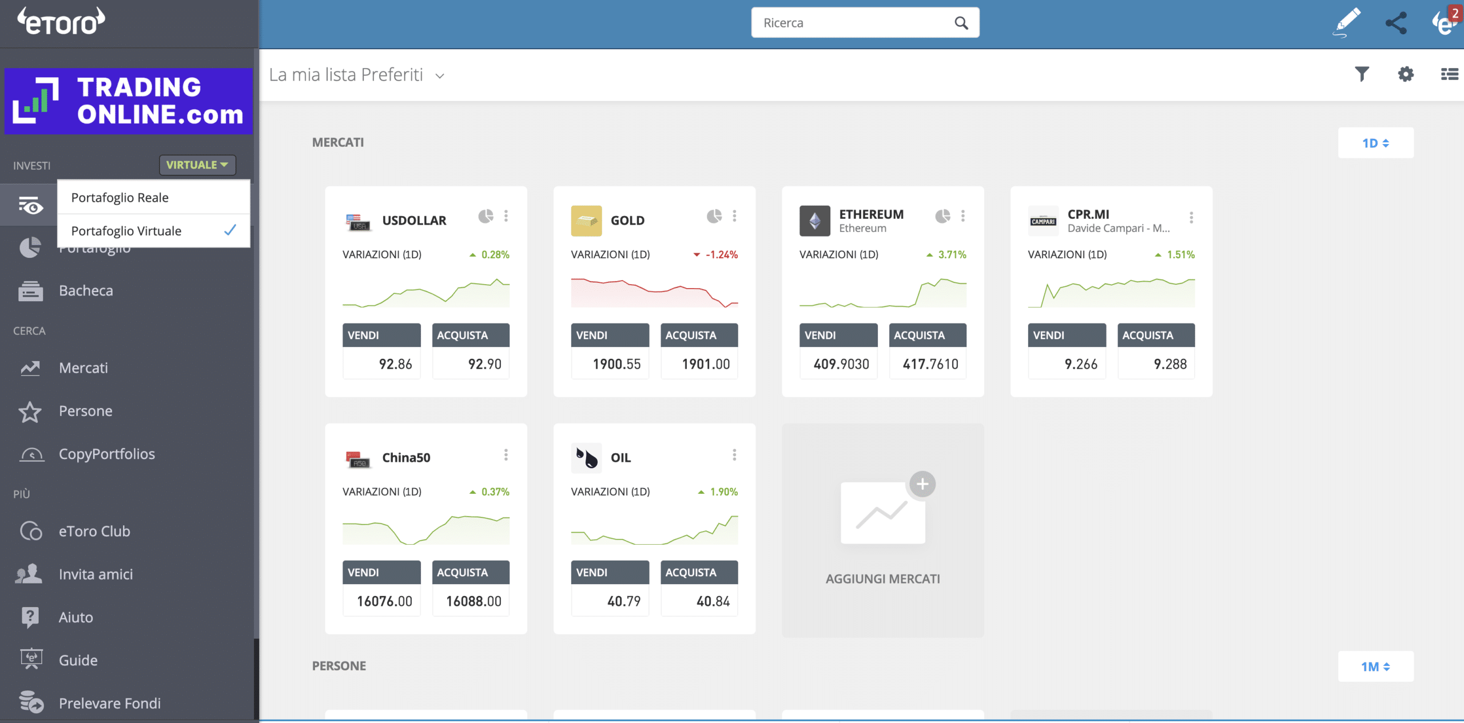Click the Aiuto question mark icon
This screenshot has height=723, width=1464.
[x=30, y=618]
